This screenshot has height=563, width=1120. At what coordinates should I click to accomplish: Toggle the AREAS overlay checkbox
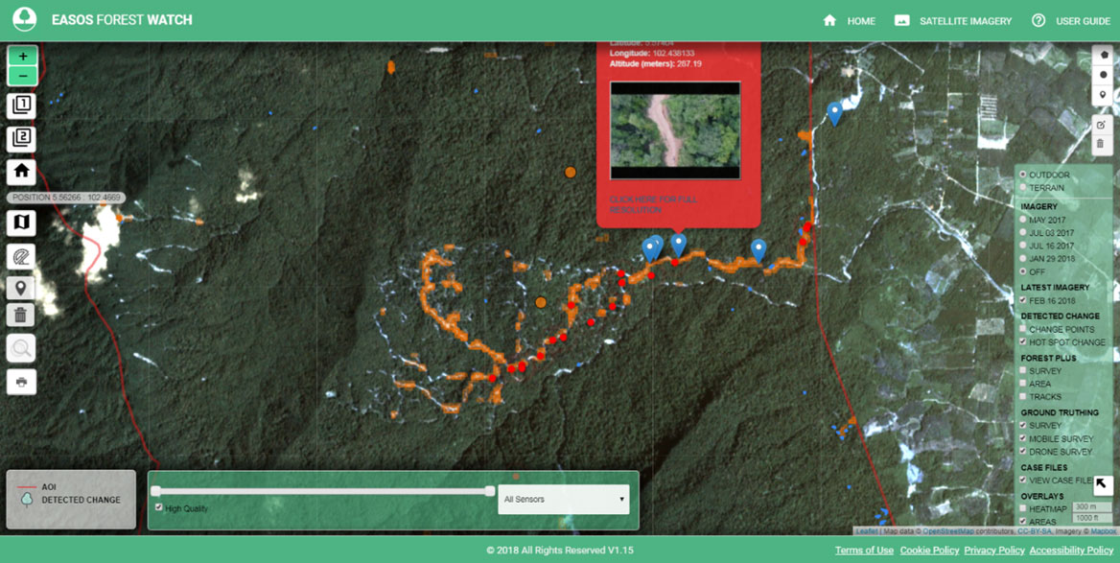click(1023, 522)
